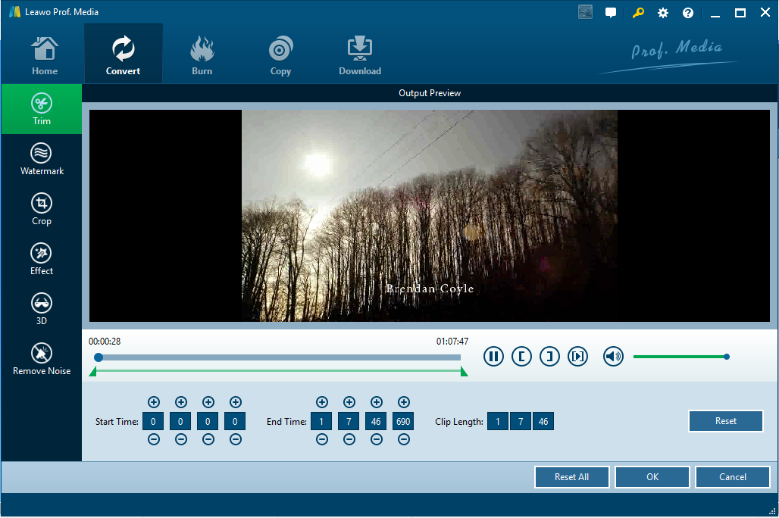Open settings gear in title bar
Screen dimensions: 779x518
(663, 13)
